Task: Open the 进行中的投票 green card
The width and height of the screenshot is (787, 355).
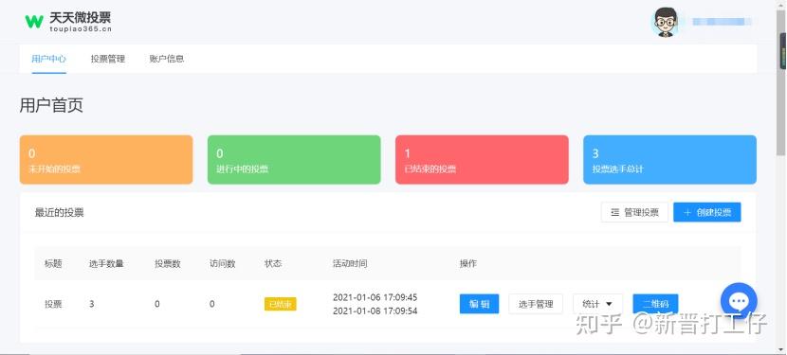Action: (x=294, y=159)
